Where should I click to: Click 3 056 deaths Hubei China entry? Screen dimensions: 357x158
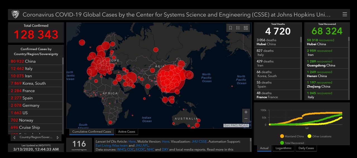point(277,42)
